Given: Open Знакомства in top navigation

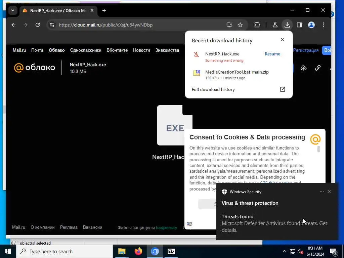Looking at the screenshot, I should 167,50.
